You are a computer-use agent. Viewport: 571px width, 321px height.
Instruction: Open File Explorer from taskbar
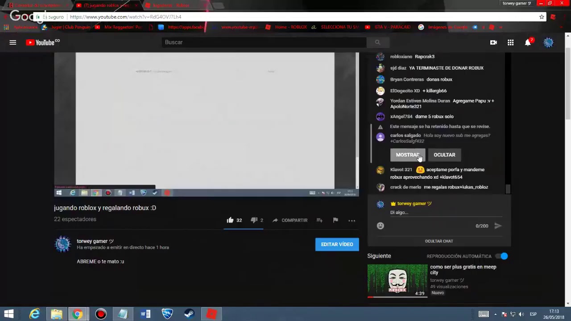click(57, 314)
